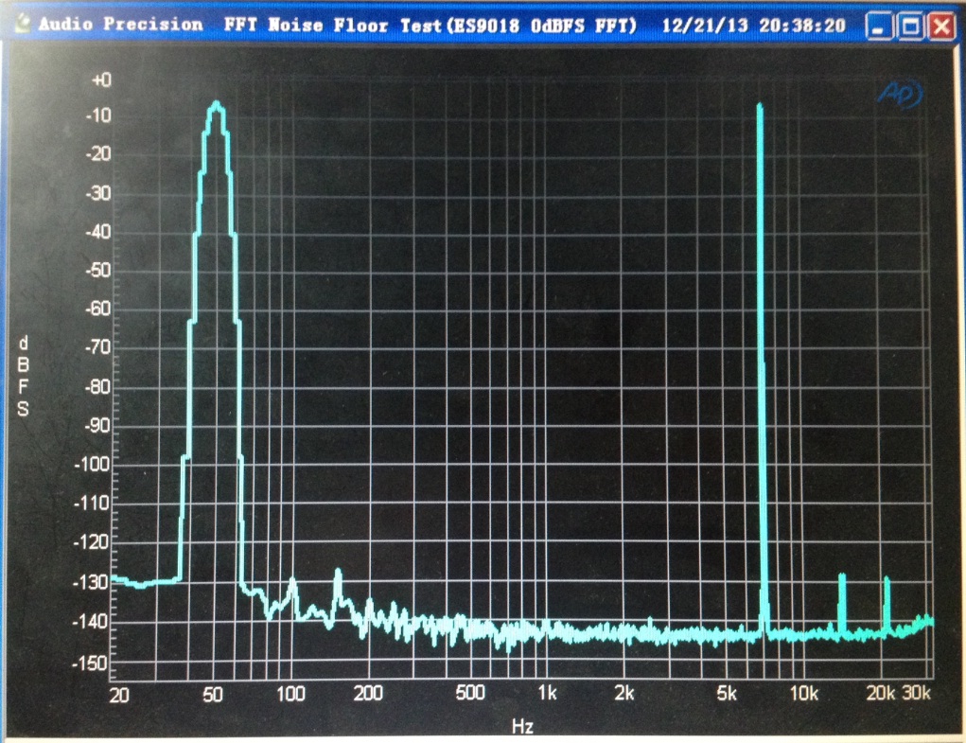
Task: Minimize the FFT Noise Floor Test window
Action: [879, 27]
